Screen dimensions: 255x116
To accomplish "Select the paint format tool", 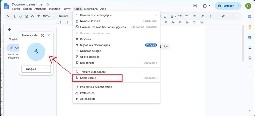I will [38, 16].
